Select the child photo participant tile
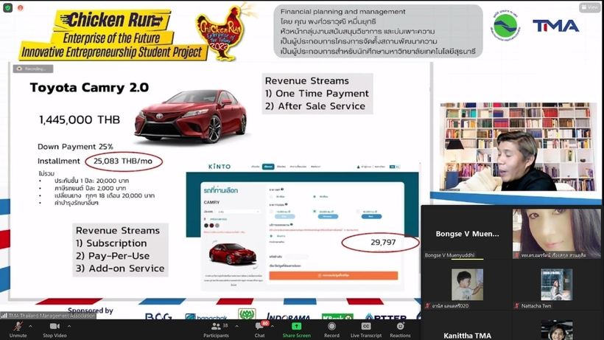This screenshot has height=340, width=604. tap(467, 285)
